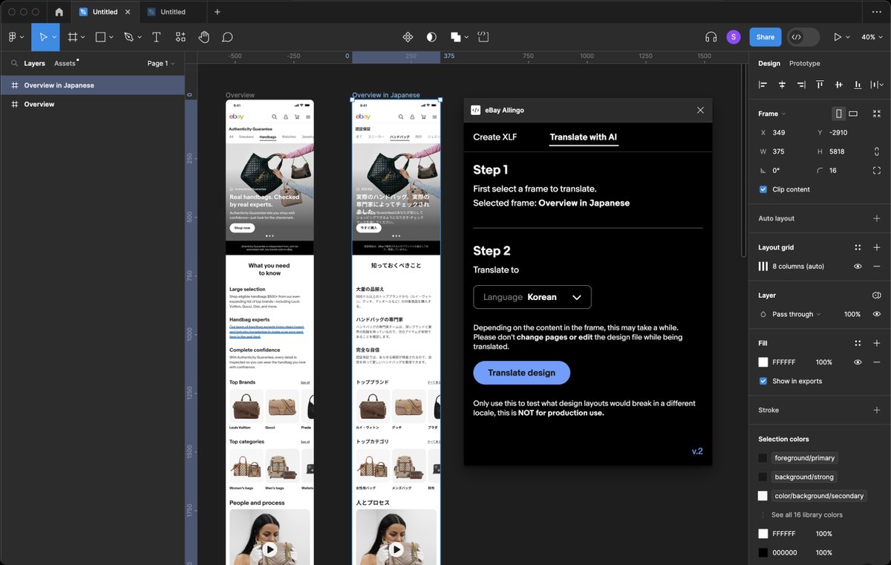Go to Home via house icon
This screenshot has width=891, height=565.
point(59,12)
